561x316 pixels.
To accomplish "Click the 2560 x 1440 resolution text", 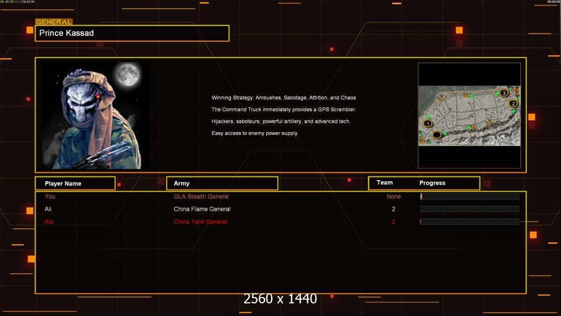I will 280,299.
